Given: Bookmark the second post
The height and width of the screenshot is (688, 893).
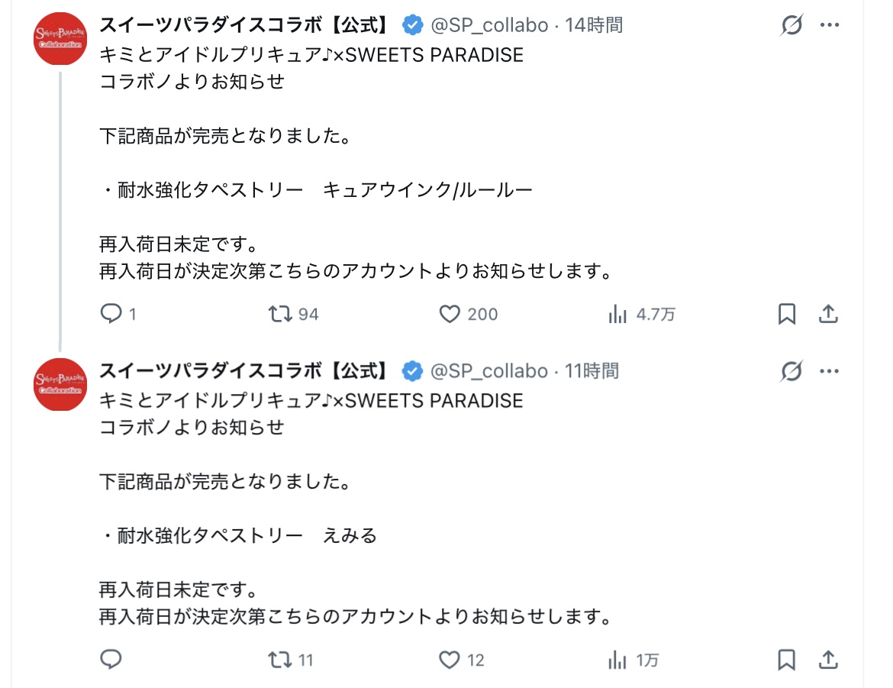Looking at the screenshot, I should [x=787, y=659].
